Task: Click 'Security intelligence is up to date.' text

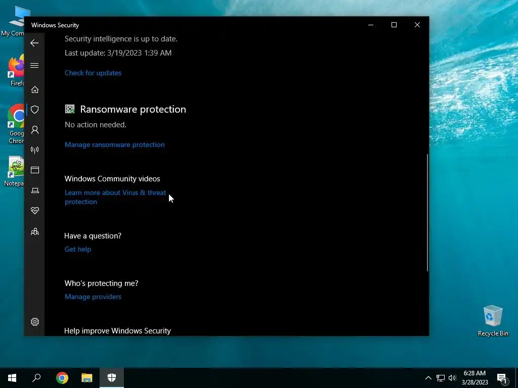Action: [121, 39]
